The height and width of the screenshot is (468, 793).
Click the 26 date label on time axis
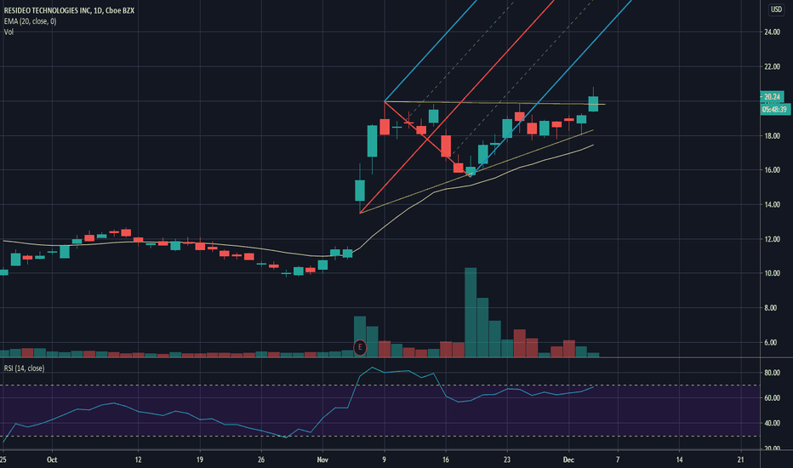coord(261,459)
